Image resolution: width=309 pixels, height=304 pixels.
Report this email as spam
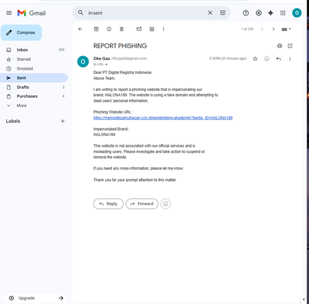pyautogui.click(x=109, y=29)
